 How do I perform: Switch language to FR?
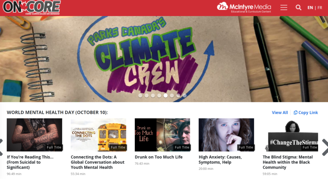pyautogui.click(x=319, y=8)
